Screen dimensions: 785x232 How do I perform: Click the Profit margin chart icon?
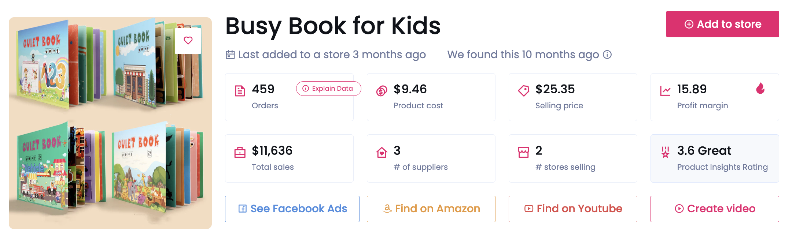665,91
